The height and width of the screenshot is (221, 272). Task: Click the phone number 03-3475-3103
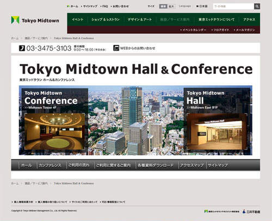49,48
